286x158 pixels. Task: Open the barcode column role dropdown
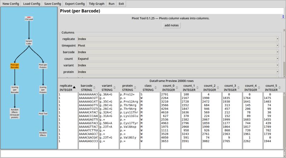click(x=178, y=52)
